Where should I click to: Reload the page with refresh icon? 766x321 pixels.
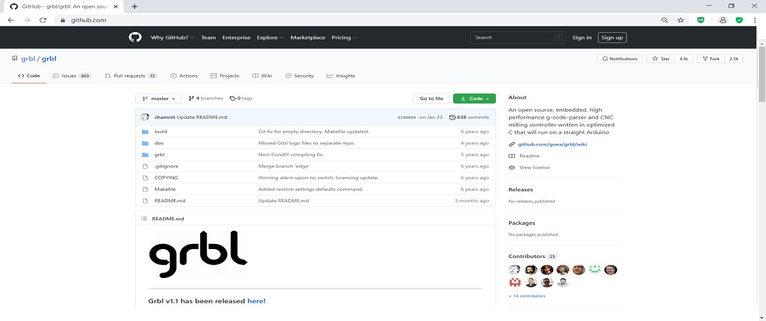tap(42, 20)
